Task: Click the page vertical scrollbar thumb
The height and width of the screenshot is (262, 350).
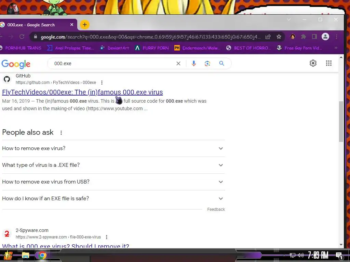Action: (341, 121)
